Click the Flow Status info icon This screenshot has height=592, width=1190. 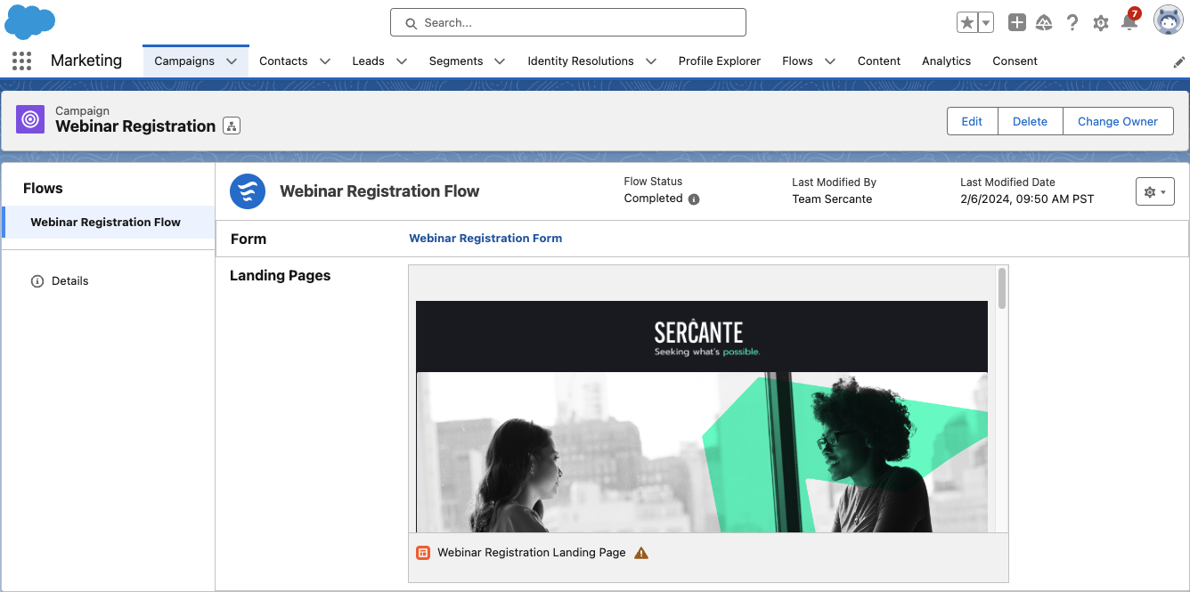click(x=694, y=199)
